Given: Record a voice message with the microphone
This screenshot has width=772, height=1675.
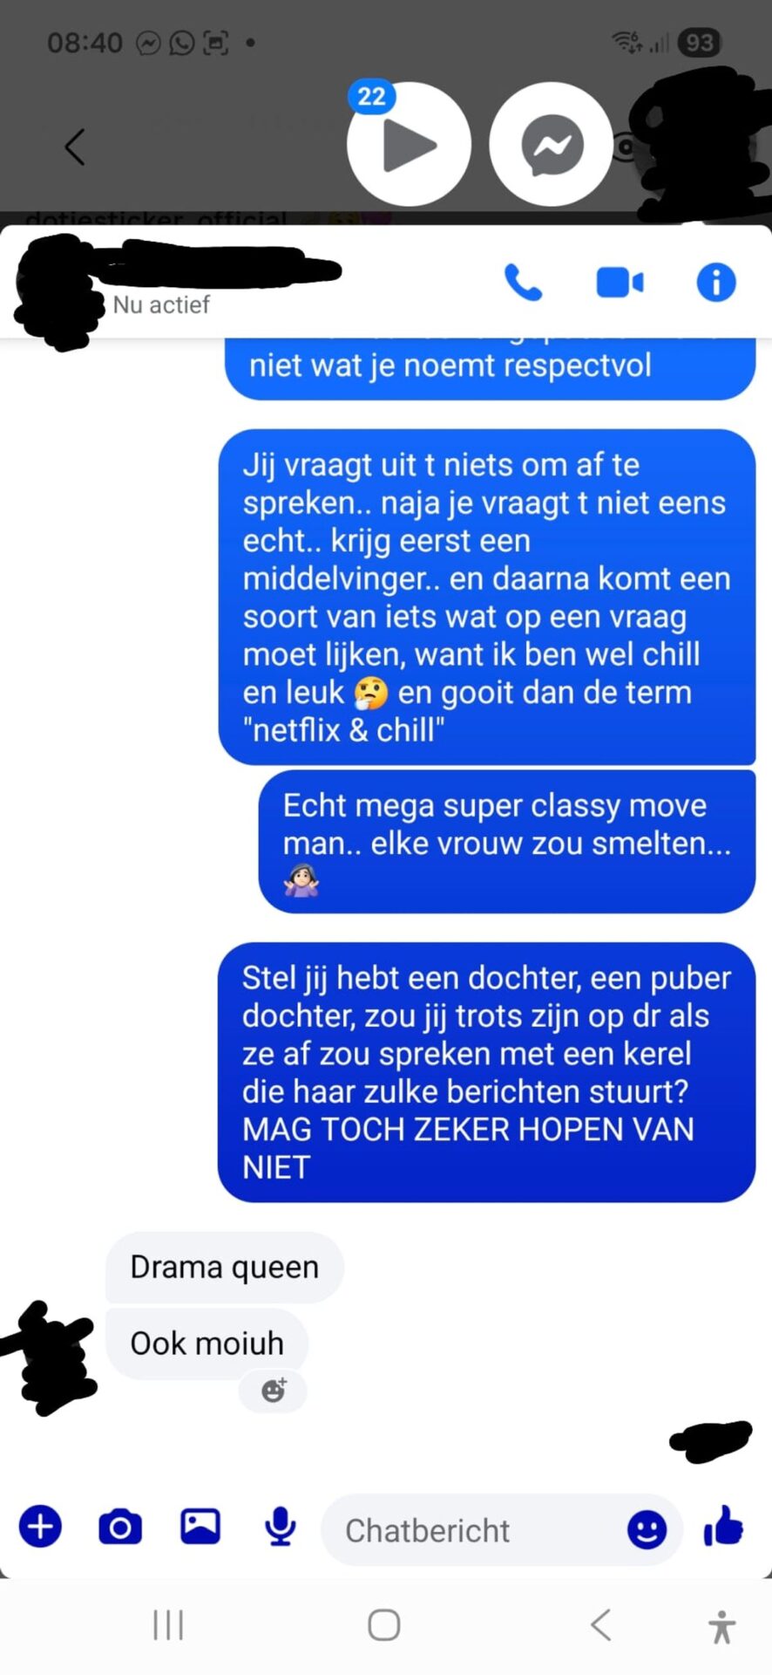Looking at the screenshot, I should 281,1528.
